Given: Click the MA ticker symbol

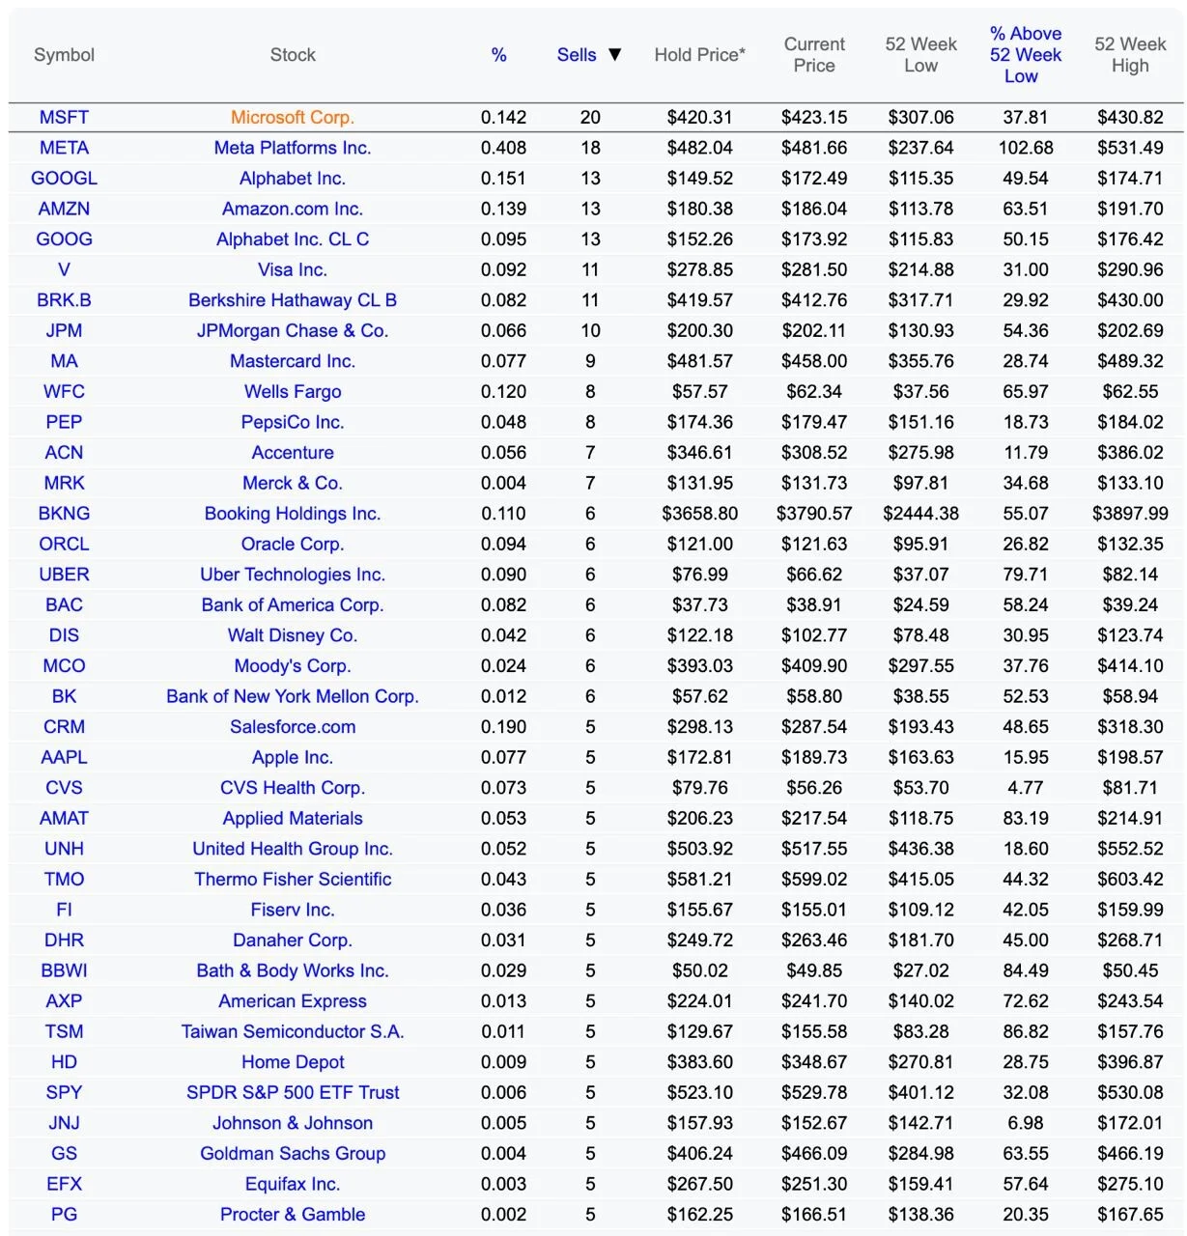Looking at the screenshot, I should [x=64, y=361].
